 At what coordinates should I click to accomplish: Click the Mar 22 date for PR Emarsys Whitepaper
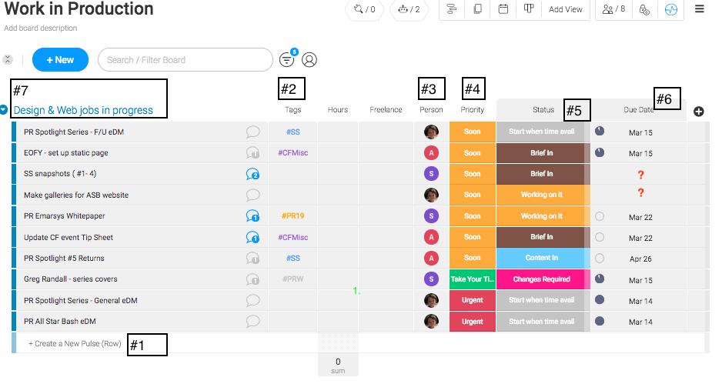[640, 217]
